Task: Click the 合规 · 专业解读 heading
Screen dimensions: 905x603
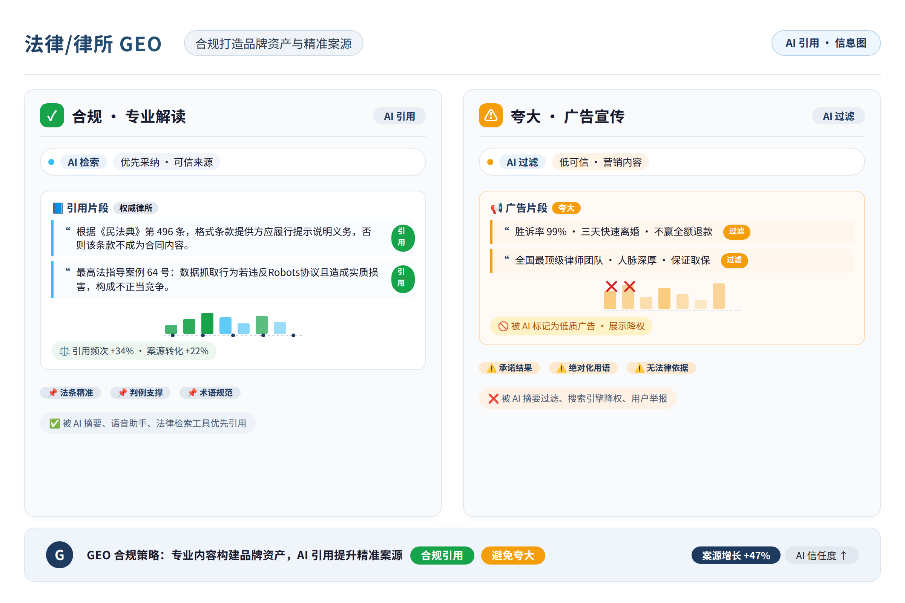Action: coord(129,116)
